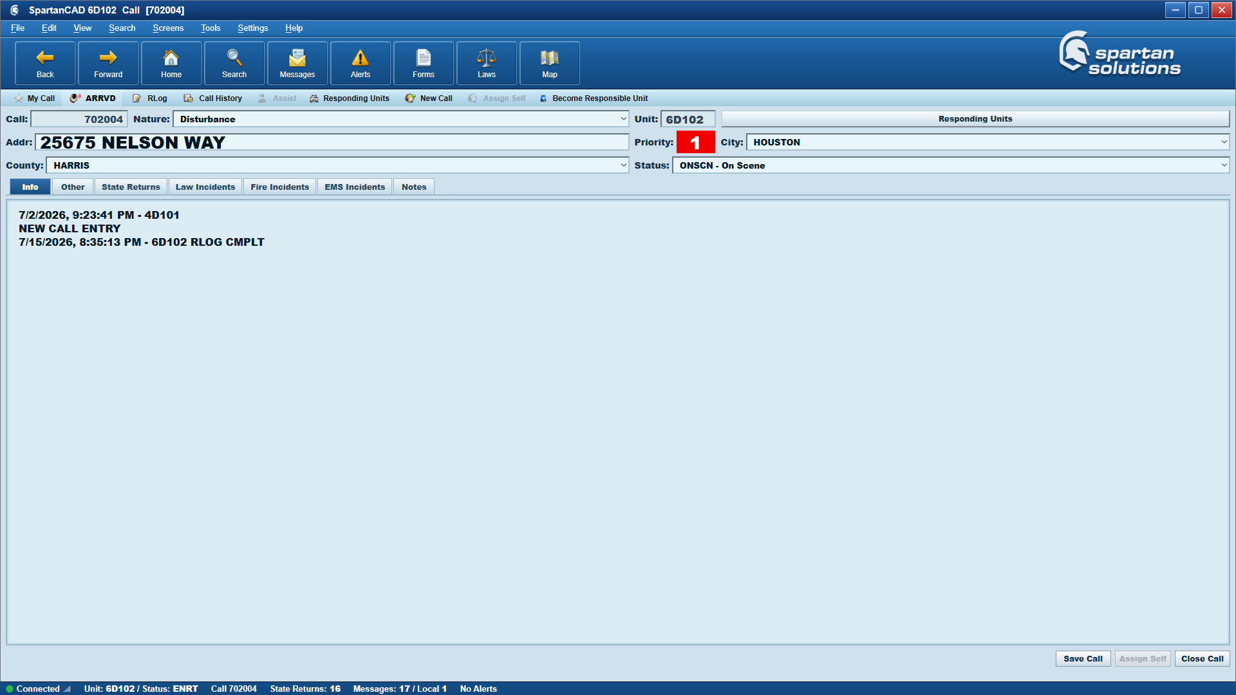
Task: Go Back using the yellow arrow
Action: point(45,63)
